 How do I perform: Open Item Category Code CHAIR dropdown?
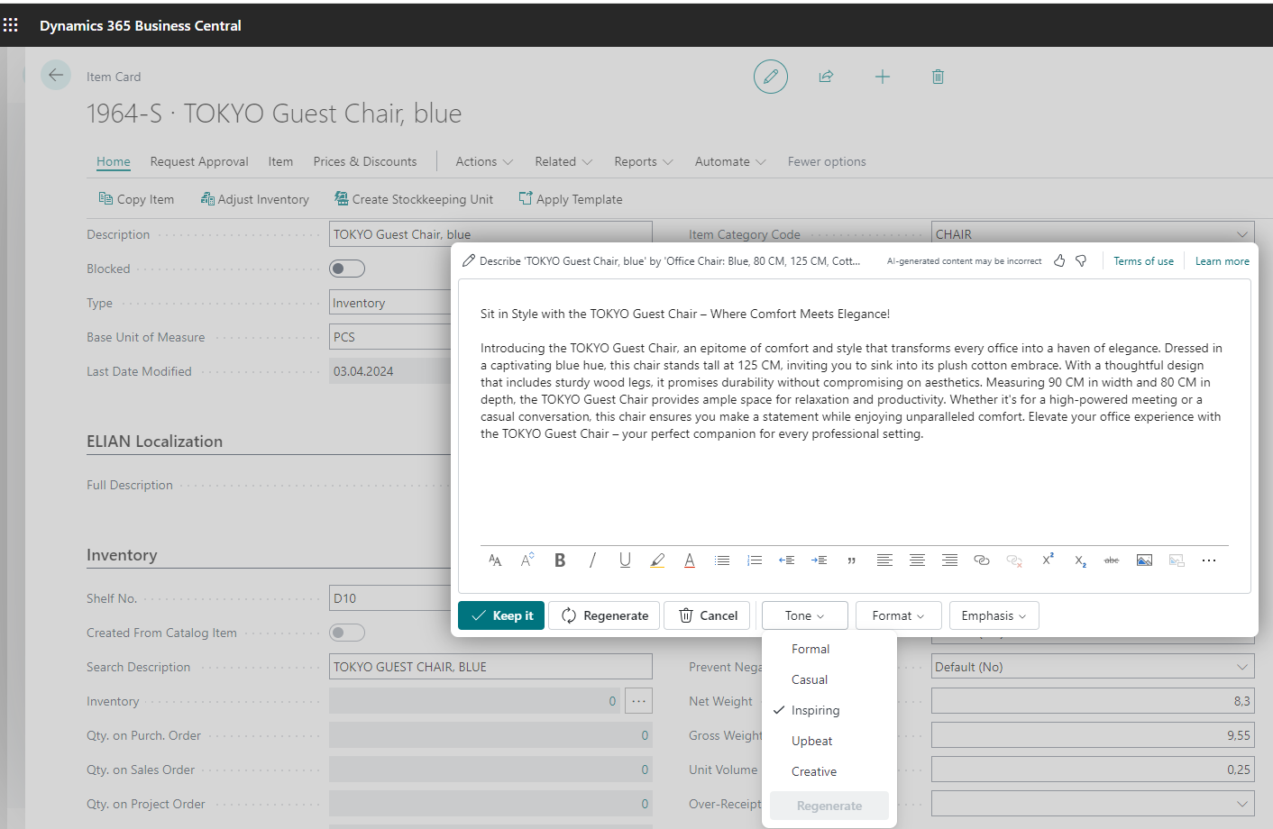pos(1242,234)
